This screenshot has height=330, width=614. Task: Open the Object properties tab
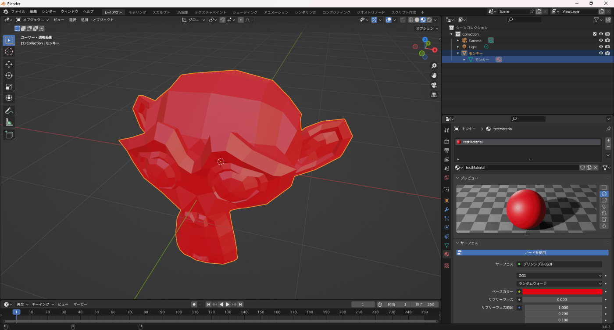[446, 200]
